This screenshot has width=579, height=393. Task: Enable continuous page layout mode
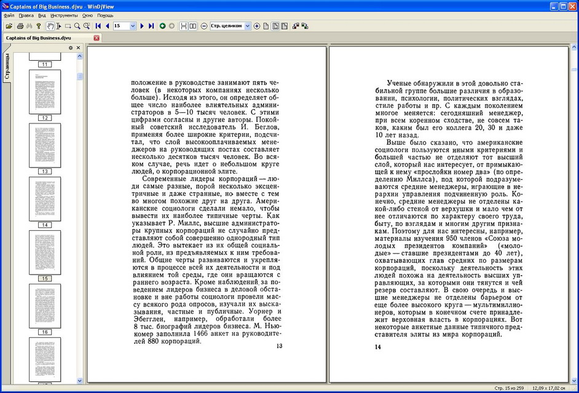pyautogui.click(x=184, y=26)
